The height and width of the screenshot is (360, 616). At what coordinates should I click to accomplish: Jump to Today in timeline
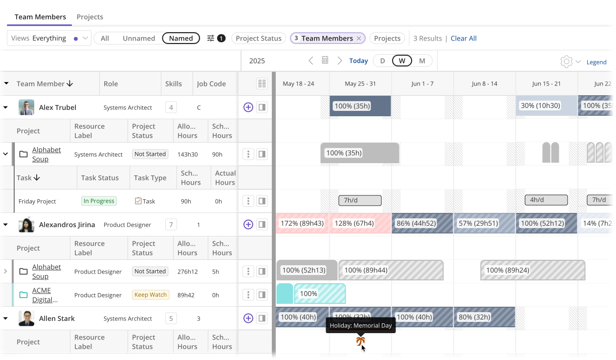(x=358, y=61)
